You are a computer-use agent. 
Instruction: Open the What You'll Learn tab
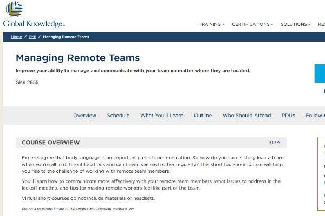point(161,116)
